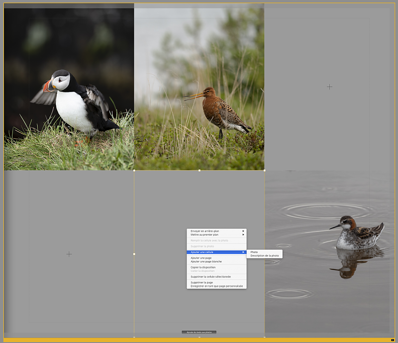Select Supprimer la page
Screen dimensions: 398x343
(x=201, y=282)
